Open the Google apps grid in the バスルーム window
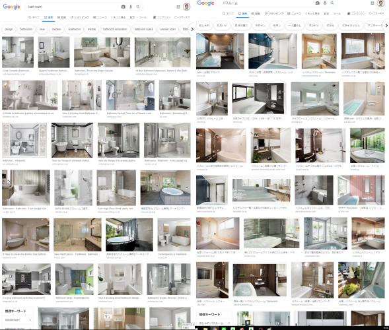 click(372, 3)
